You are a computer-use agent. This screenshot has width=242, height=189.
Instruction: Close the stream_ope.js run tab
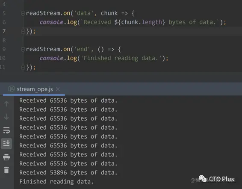[58, 89]
